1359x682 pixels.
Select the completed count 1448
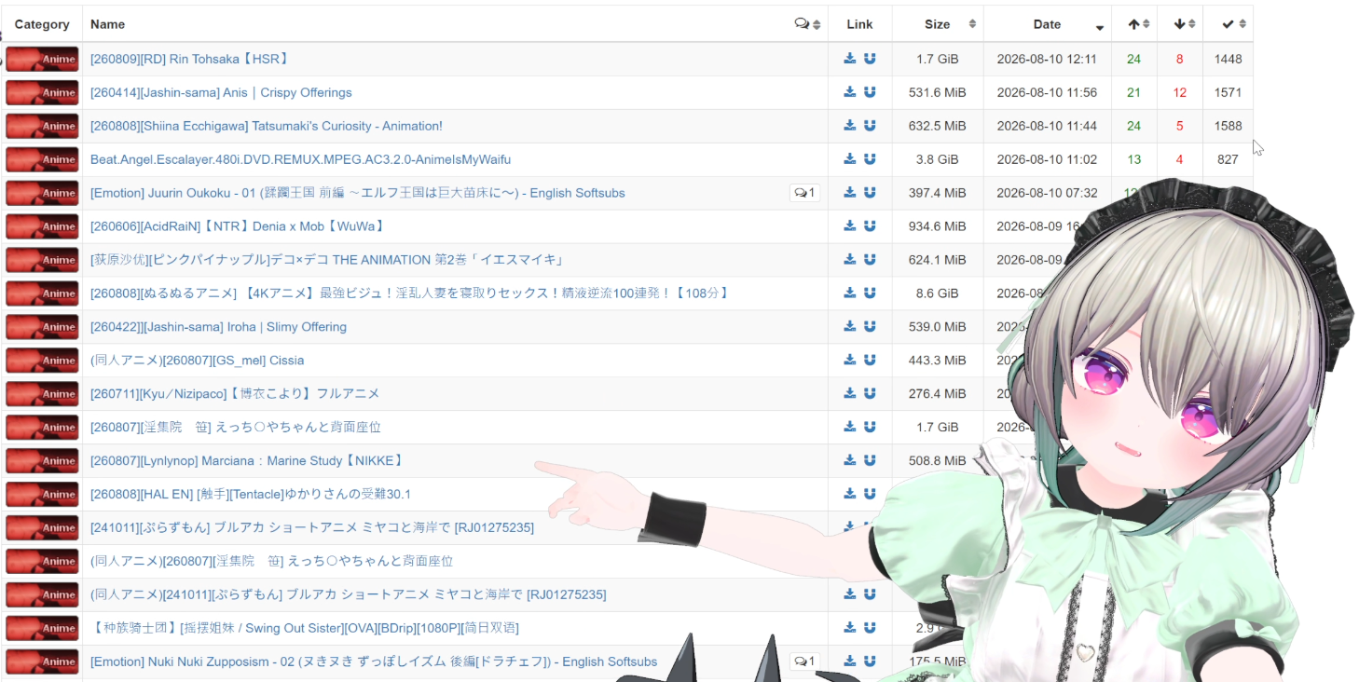point(1228,59)
